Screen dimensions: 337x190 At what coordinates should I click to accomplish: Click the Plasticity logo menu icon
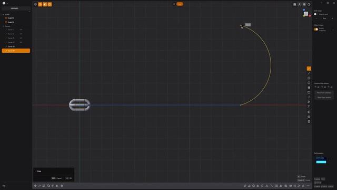(x=4, y=3)
